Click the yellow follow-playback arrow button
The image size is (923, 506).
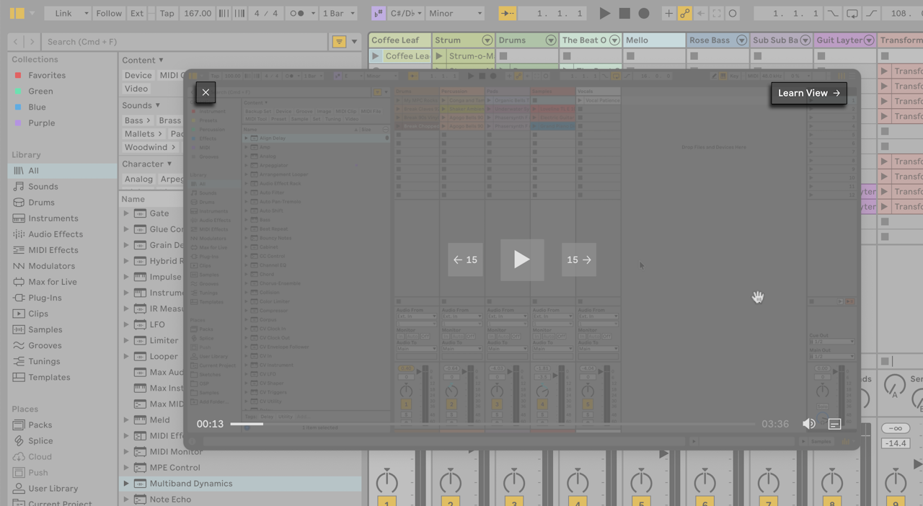(x=508, y=13)
